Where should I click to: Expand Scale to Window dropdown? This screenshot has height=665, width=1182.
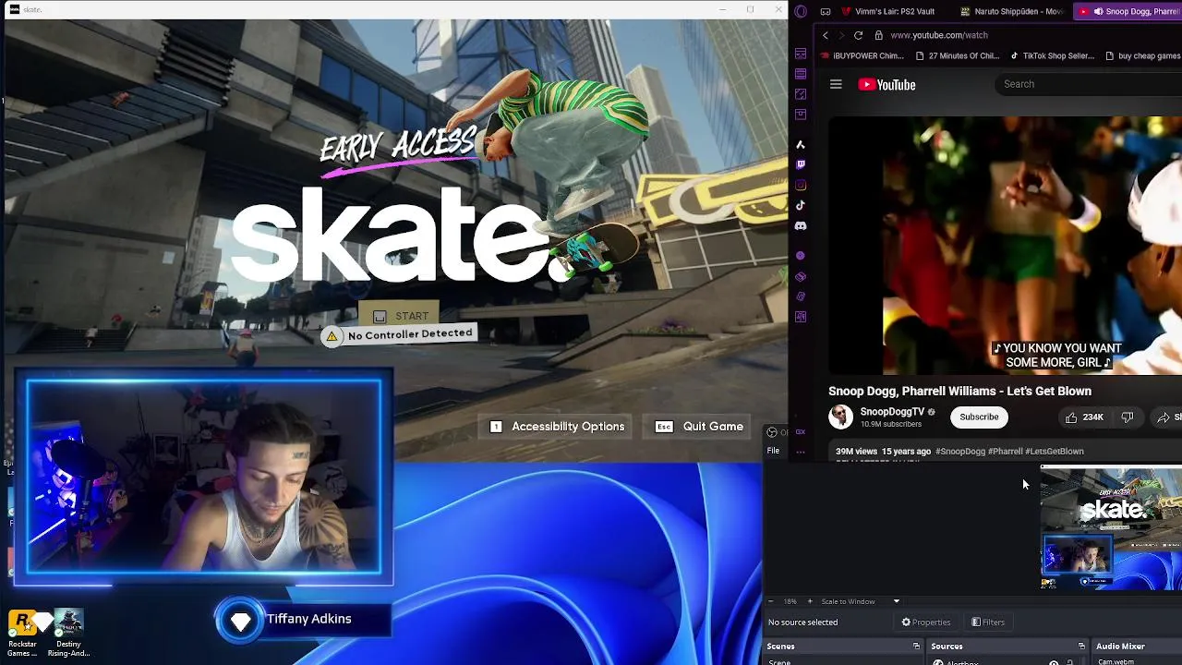pos(896,601)
